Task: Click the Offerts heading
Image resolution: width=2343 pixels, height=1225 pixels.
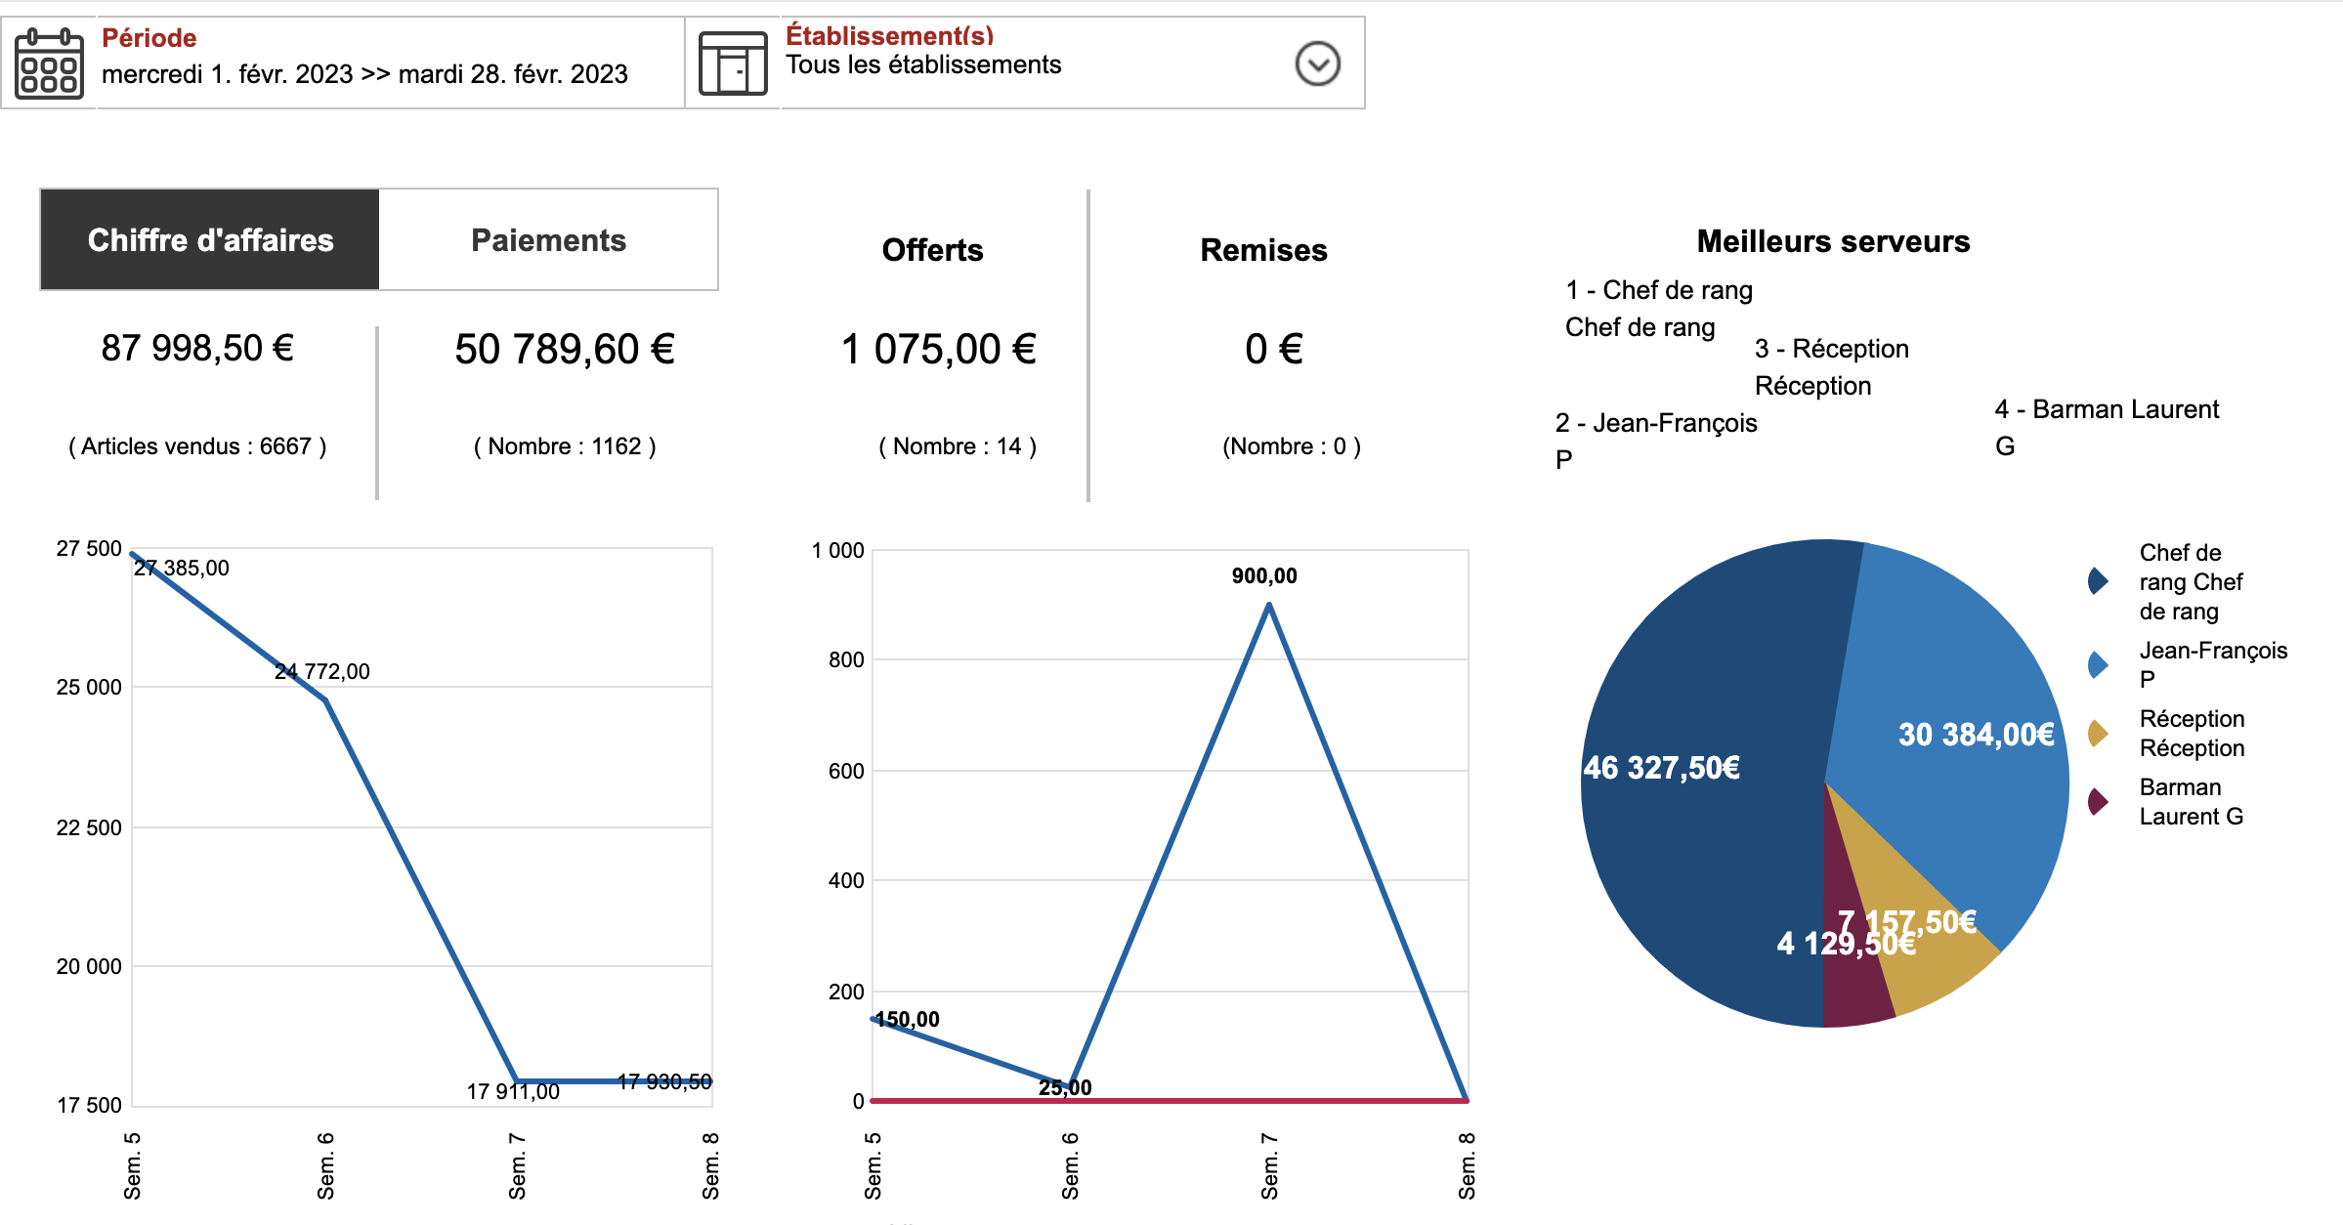Action: tap(932, 250)
